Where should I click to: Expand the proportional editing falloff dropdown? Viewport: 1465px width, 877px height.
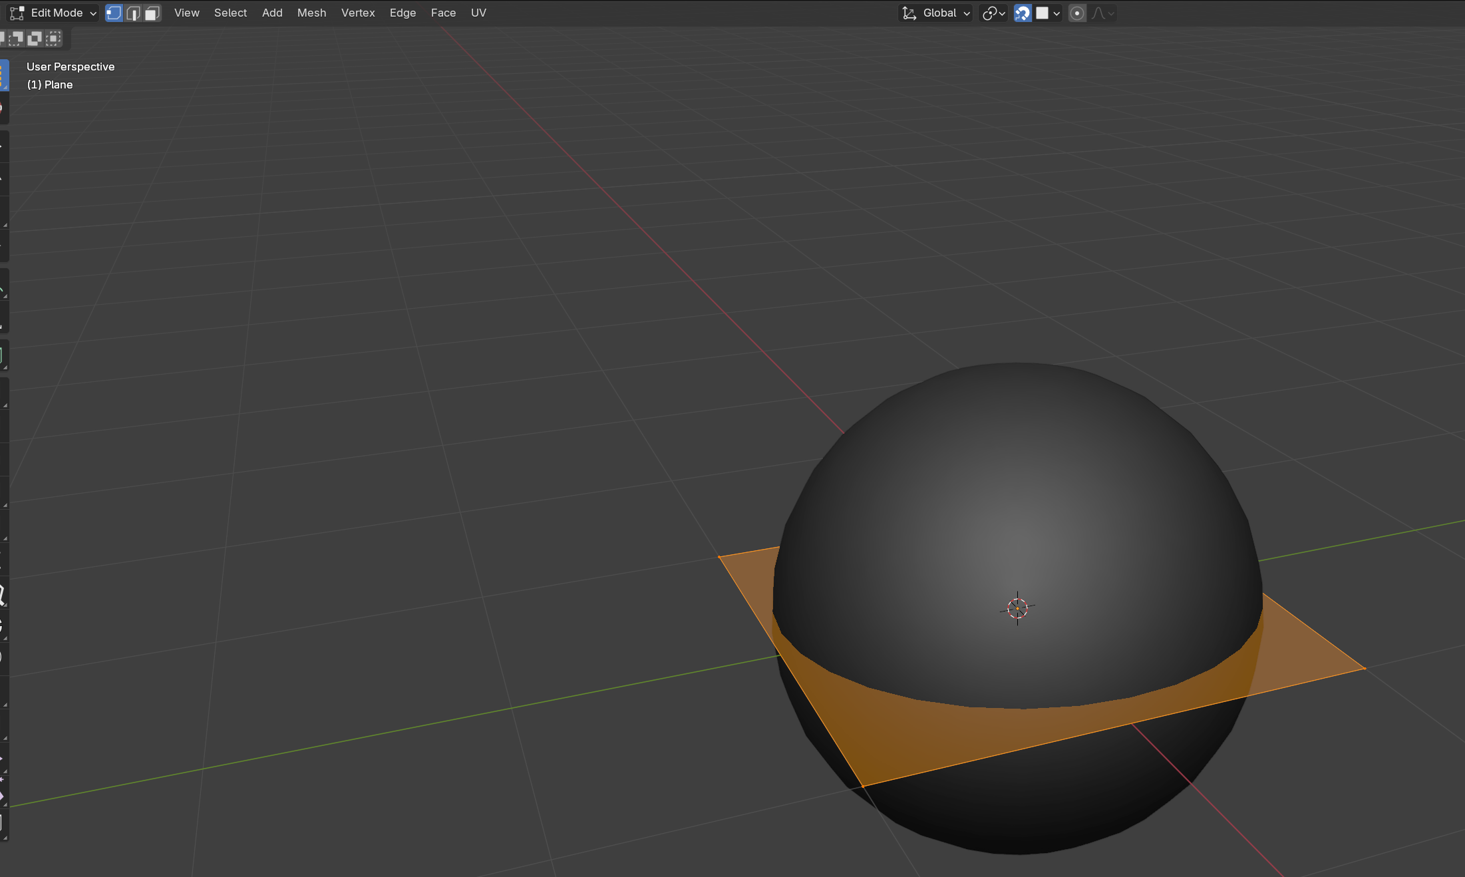(1103, 13)
